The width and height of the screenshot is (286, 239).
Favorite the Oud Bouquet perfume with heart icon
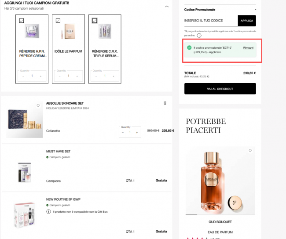coord(250,151)
